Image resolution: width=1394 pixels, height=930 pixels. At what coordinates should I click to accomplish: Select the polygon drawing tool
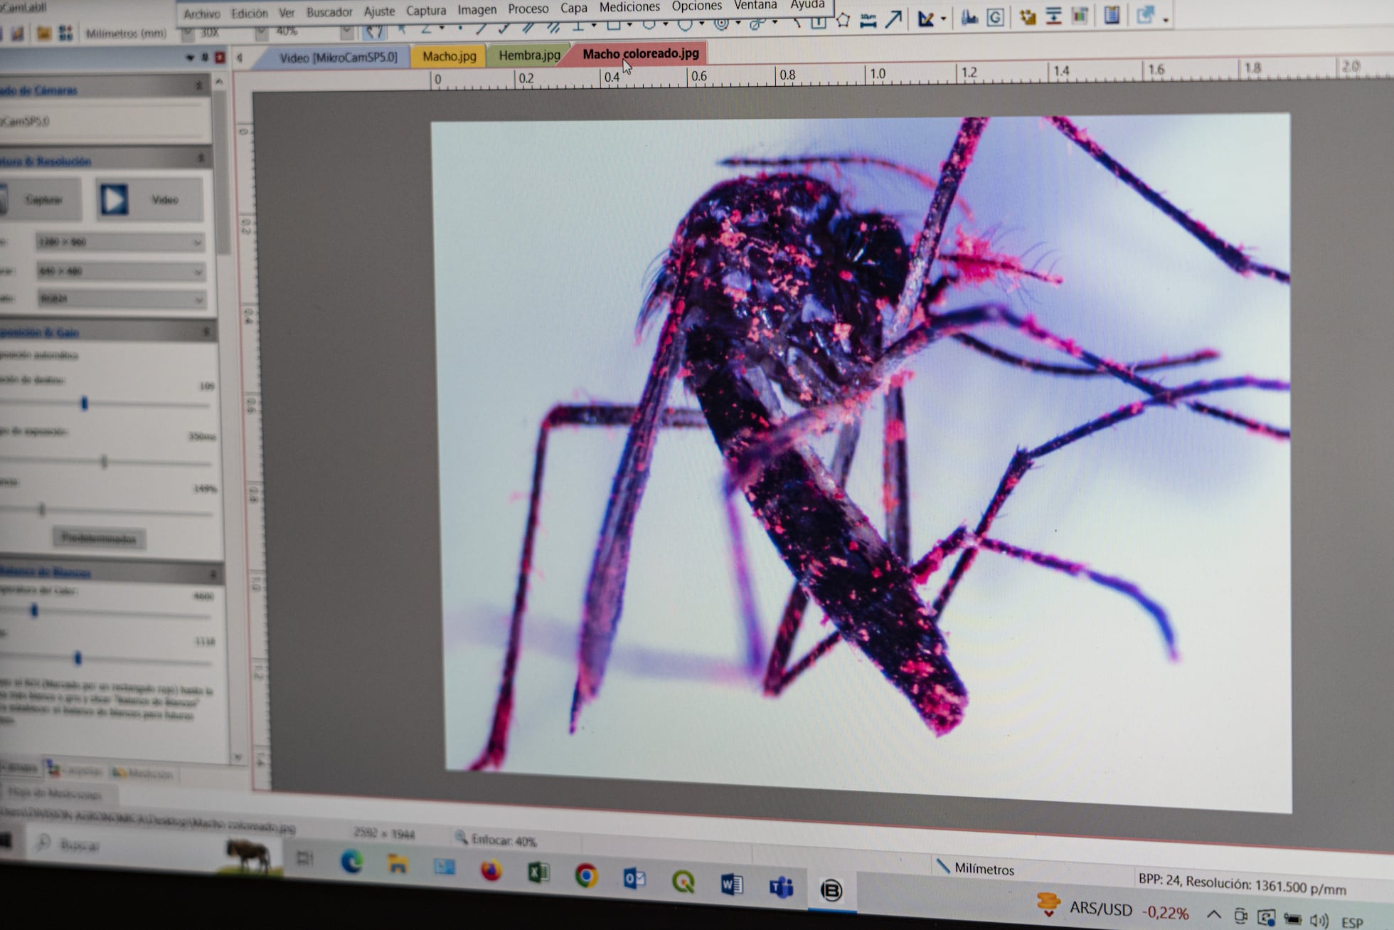(844, 20)
